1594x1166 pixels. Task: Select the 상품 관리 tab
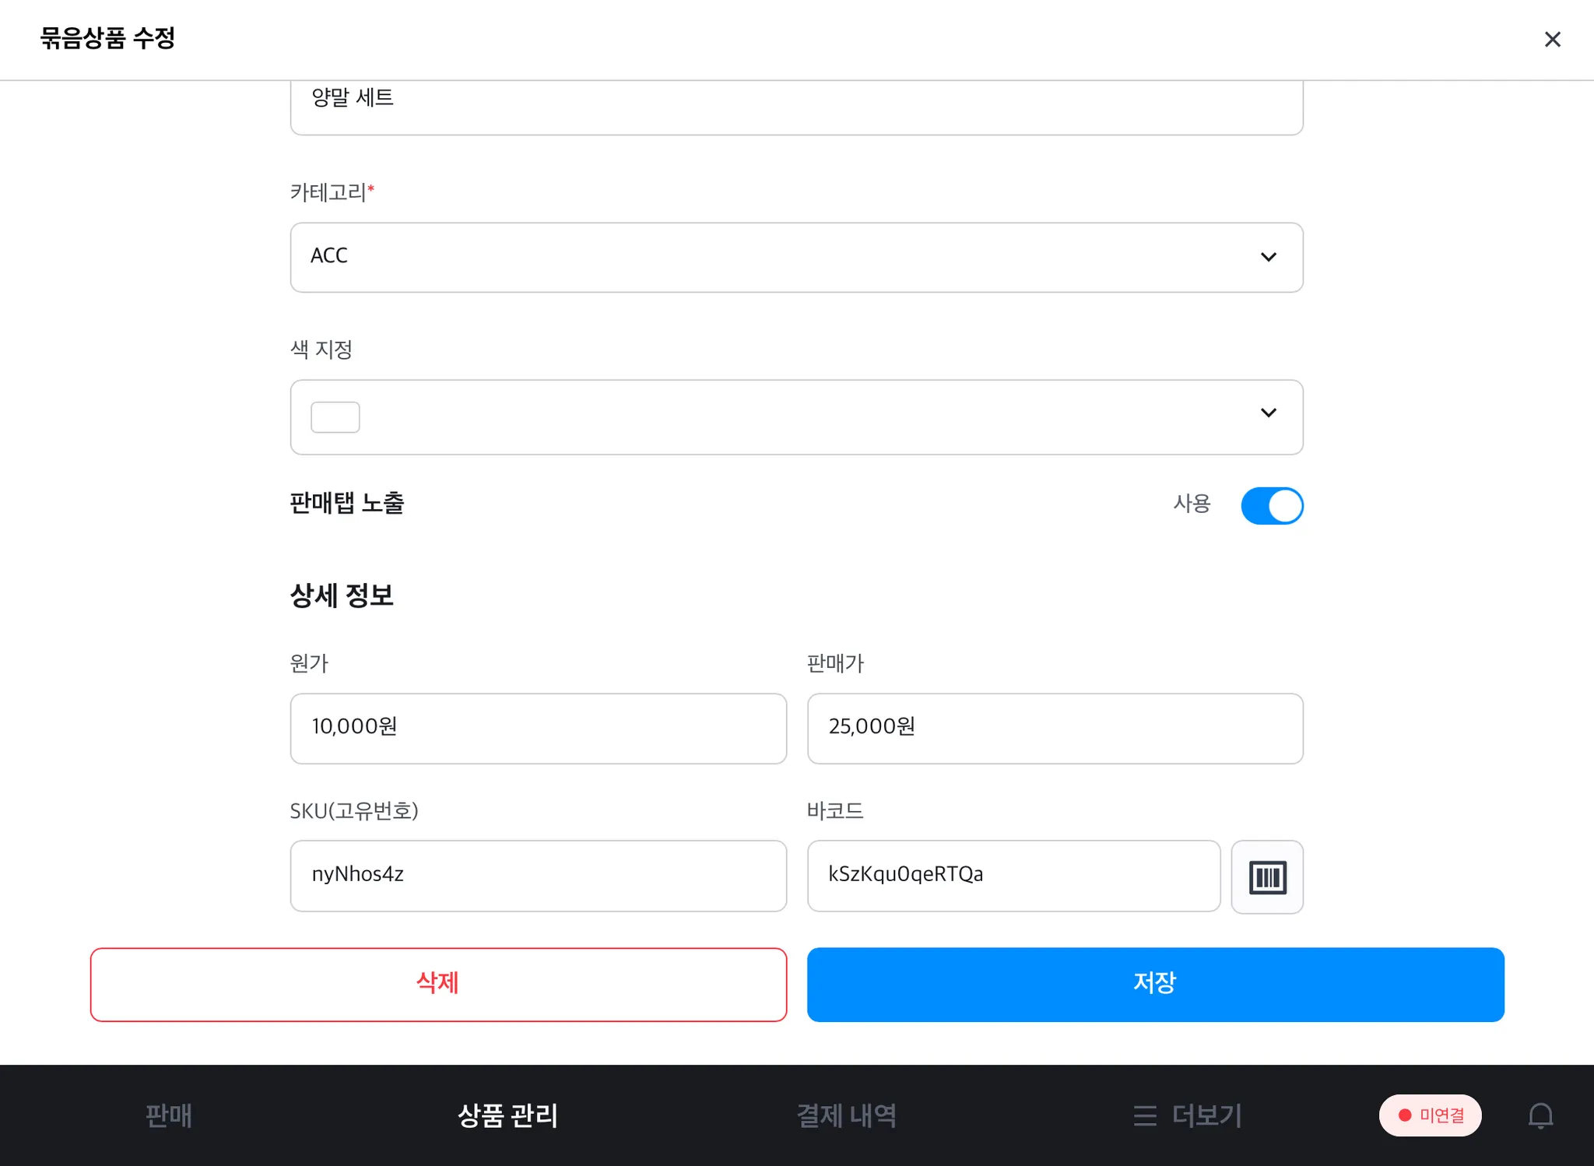point(507,1115)
